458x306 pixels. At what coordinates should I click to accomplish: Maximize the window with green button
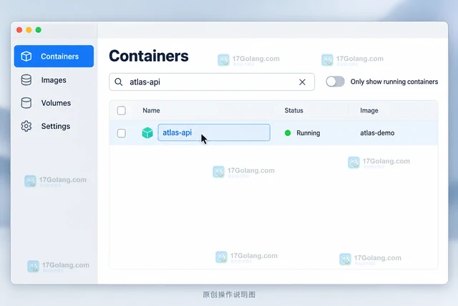click(x=38, y=30)
